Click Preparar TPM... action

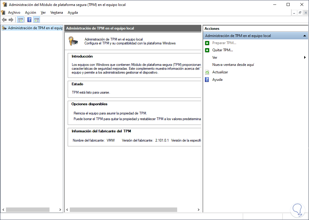[x=224, y=43]
